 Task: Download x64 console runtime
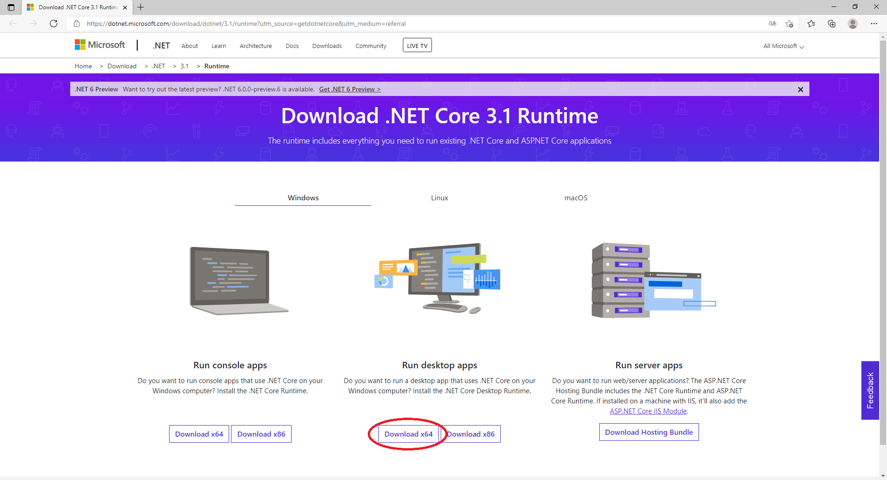[x=199, y=434]
